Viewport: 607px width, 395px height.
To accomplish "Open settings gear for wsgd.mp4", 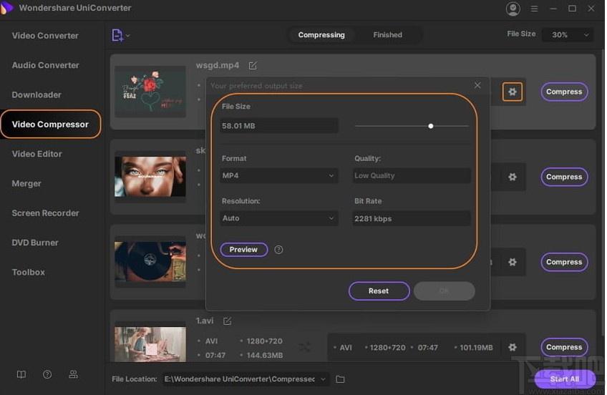I will pyautogui.click(x=513, y=92).
